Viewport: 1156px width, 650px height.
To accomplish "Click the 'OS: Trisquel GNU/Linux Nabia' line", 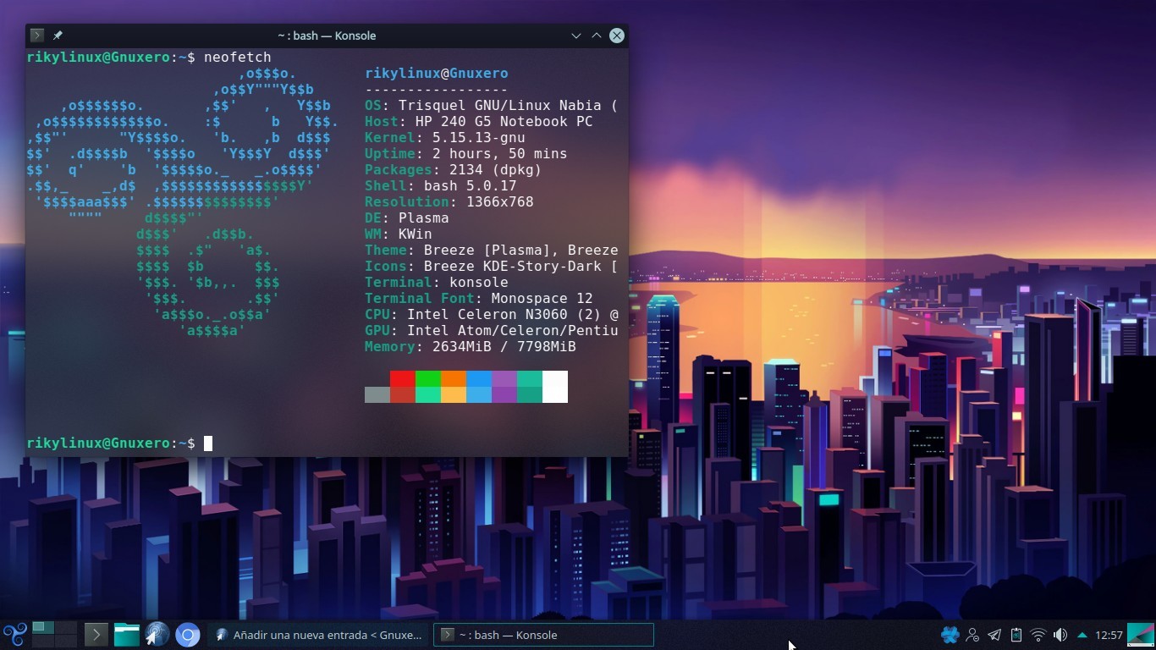I will [x=491, y=106].
